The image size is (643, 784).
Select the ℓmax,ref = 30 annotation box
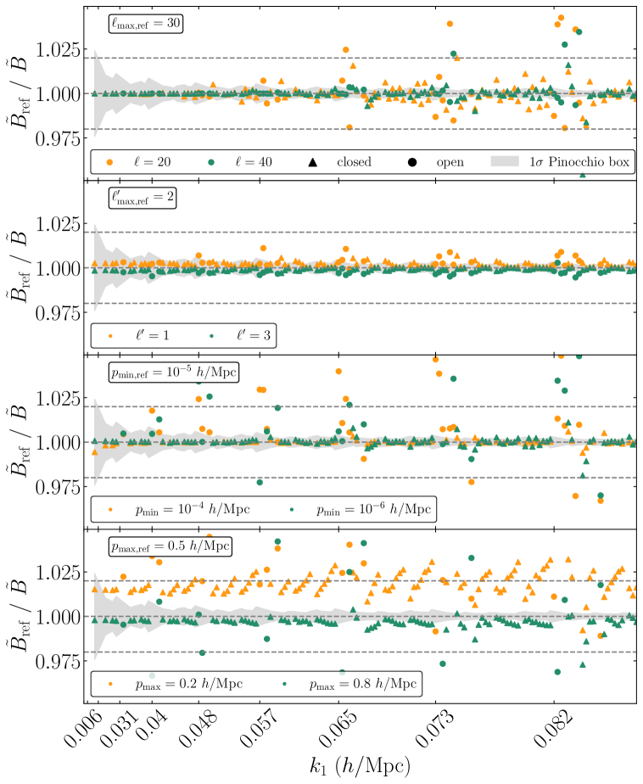click(x=146, y=24)
